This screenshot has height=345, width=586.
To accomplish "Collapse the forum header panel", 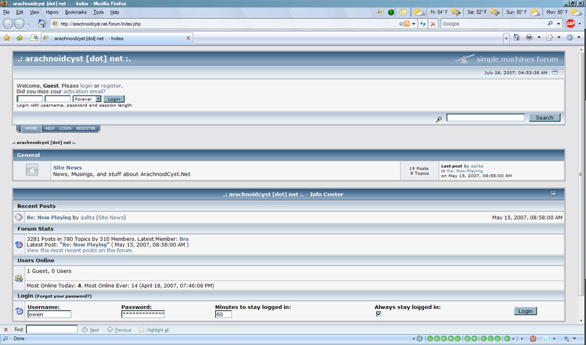I will [555, 72].
